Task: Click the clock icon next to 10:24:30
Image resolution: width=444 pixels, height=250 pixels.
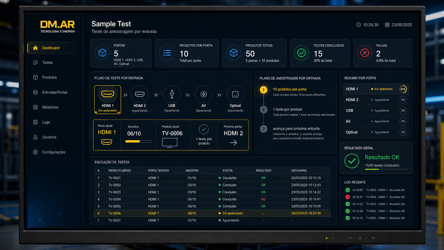Action: 358,25
